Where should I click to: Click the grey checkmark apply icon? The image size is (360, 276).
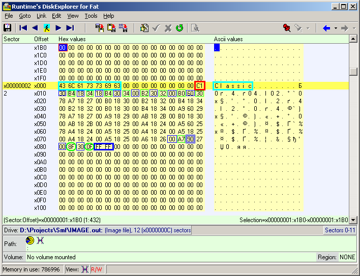(156, 28)
